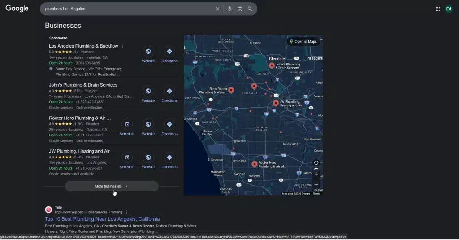
Task: Open Top 10 Best Plumbing Yelp link
Action: tap(102, 219)
